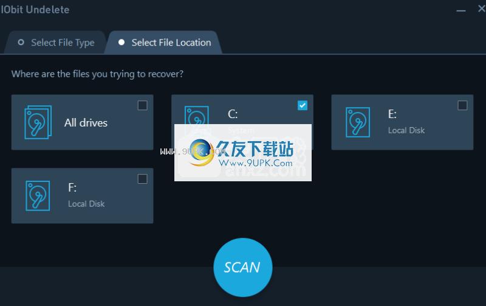Click the All drives stacked disk icon
486x306 pixels.
[x=38, y=122]
